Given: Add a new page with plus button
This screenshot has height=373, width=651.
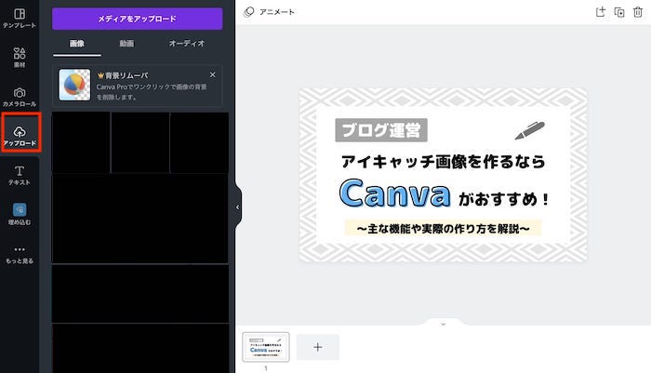Looking at the screenshot, I should 318,347.
